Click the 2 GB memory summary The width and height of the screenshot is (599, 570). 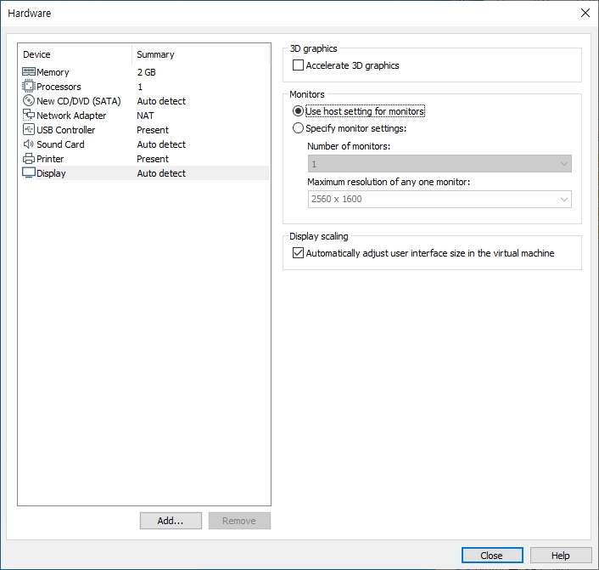146,72
